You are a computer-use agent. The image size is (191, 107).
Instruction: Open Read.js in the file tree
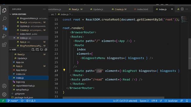(x=29, y=54)
